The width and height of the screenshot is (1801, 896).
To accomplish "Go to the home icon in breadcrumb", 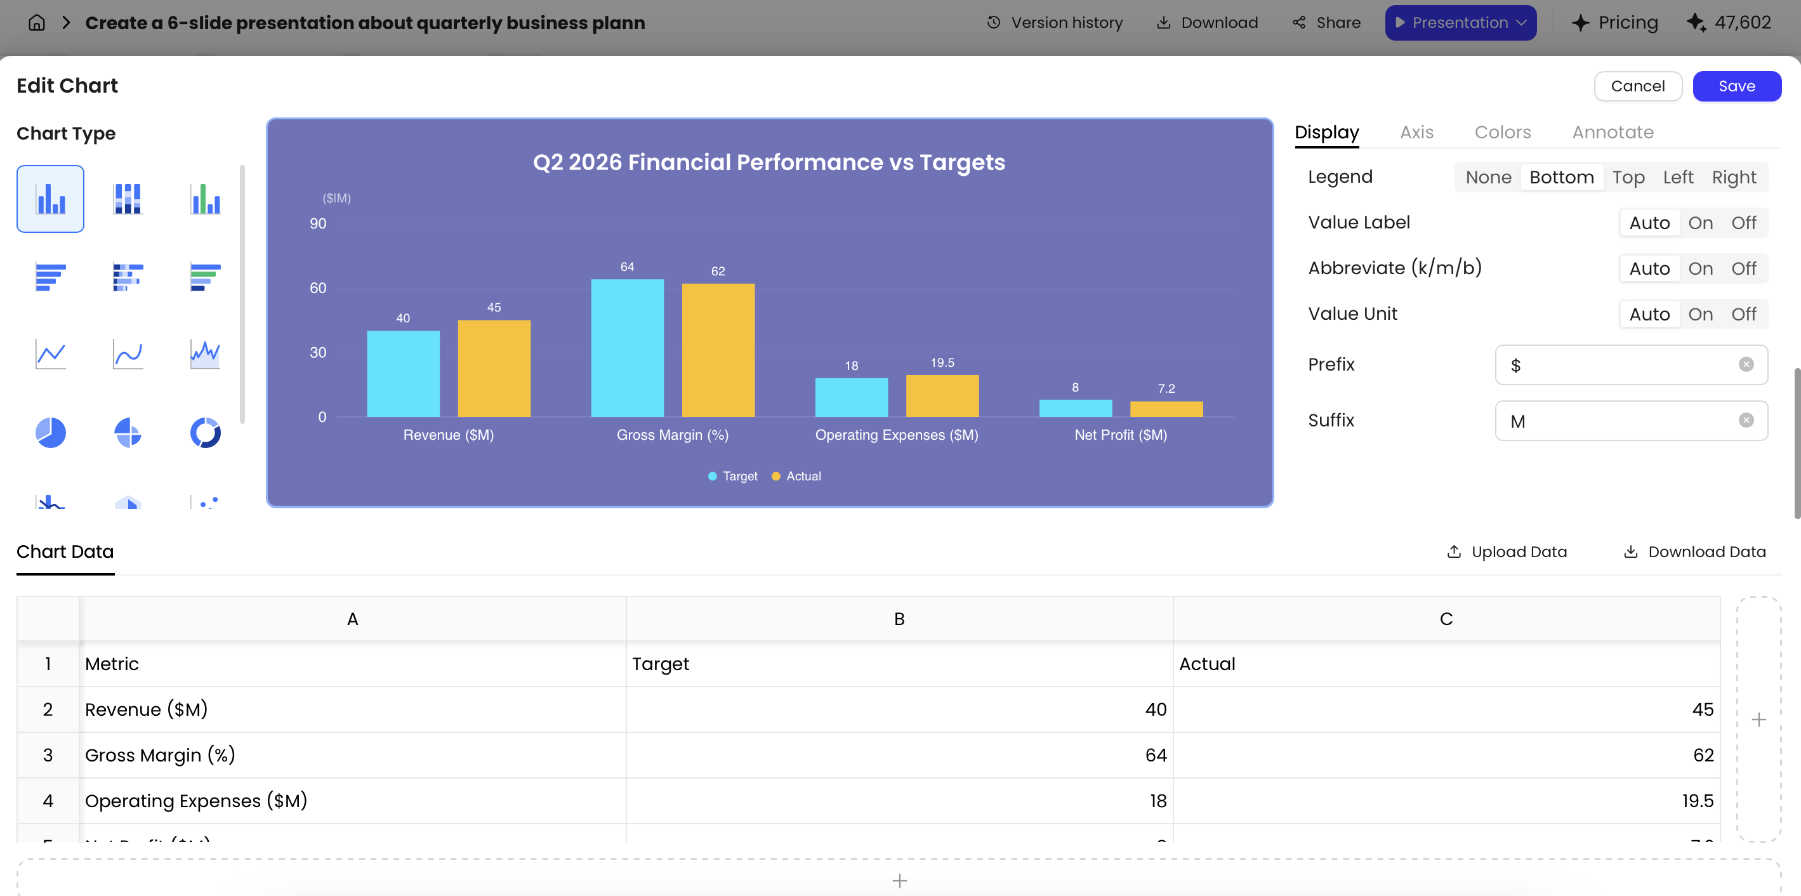I will coord(36,22).
